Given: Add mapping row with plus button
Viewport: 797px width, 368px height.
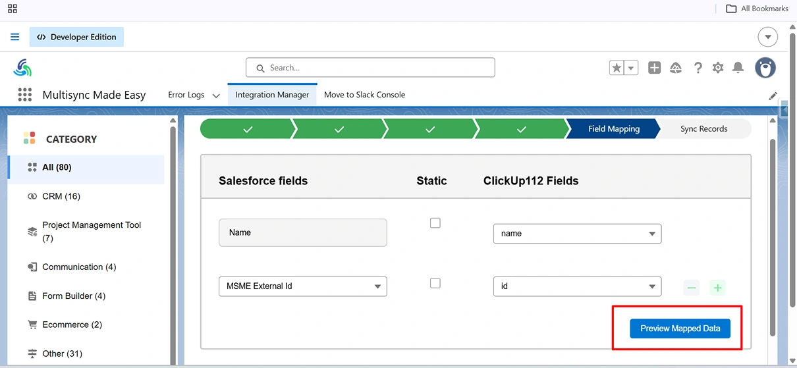Looking at the screenshot, I should point(718,288).
